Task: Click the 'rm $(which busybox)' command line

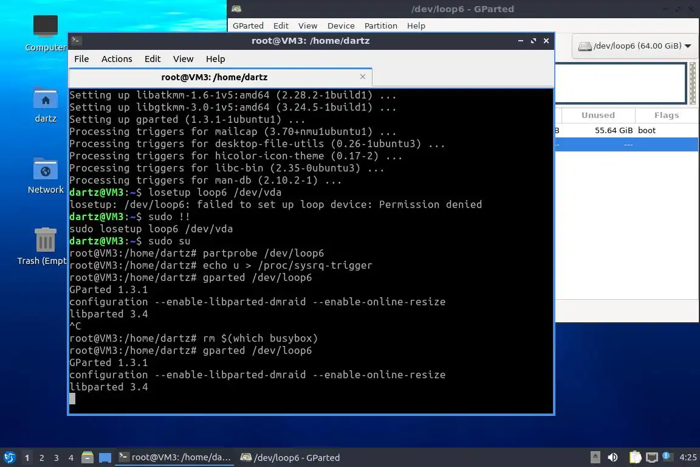Action: [193, 338]
